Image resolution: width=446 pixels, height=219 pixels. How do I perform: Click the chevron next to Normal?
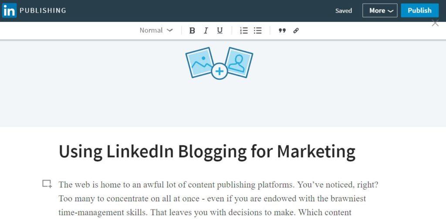click(x=169, y=30)
